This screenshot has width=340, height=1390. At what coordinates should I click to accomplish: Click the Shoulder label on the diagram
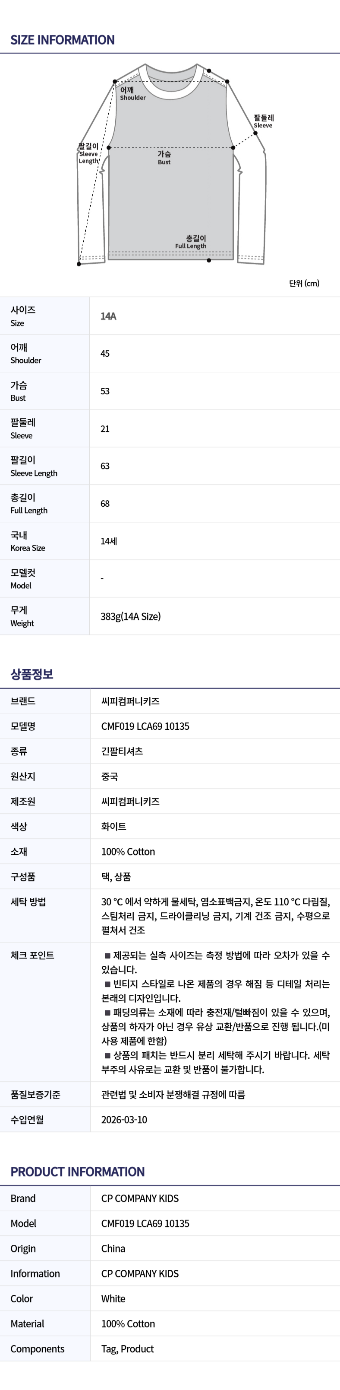(x=132, y=93)
